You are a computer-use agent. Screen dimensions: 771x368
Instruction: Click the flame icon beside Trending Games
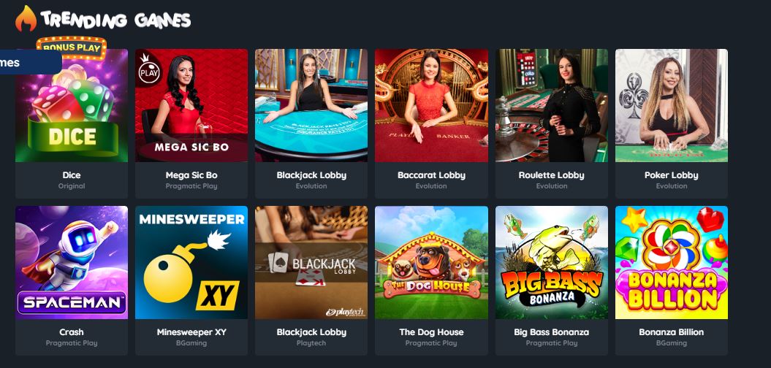[26, 19]
